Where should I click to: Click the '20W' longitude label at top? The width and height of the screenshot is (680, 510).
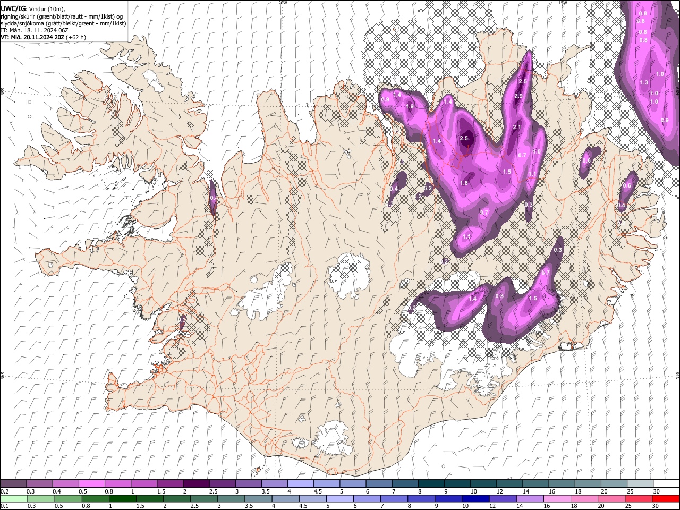[283, 2]
